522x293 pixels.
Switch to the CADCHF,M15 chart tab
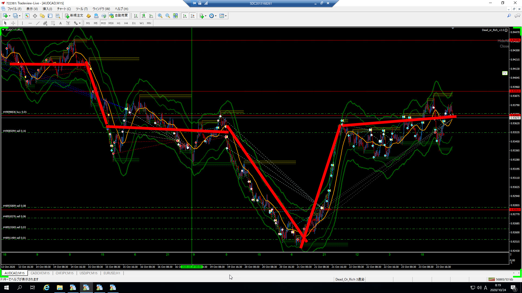40,273
